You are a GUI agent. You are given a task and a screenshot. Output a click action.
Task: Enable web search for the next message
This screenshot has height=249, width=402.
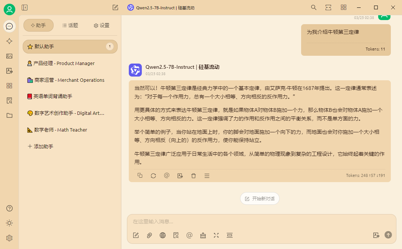click(163, 235)
